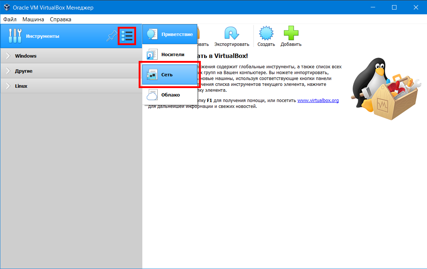
Task: Open the Справка menu
Action: [x=60, y=19]
